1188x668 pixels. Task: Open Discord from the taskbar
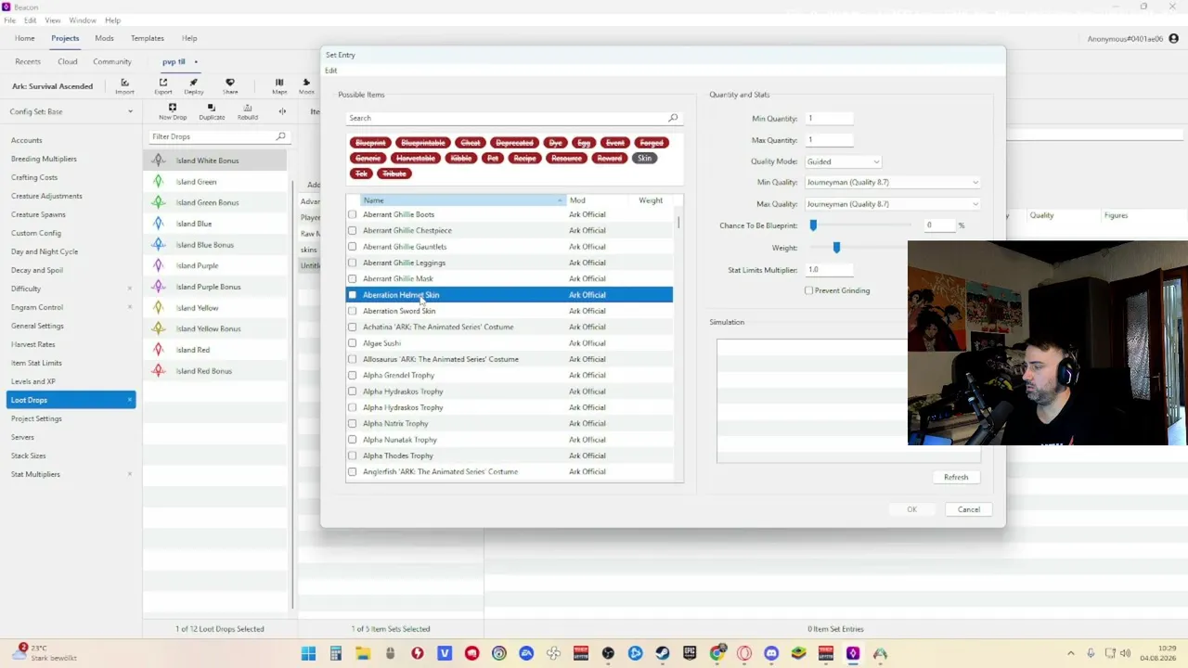[771, 653]
